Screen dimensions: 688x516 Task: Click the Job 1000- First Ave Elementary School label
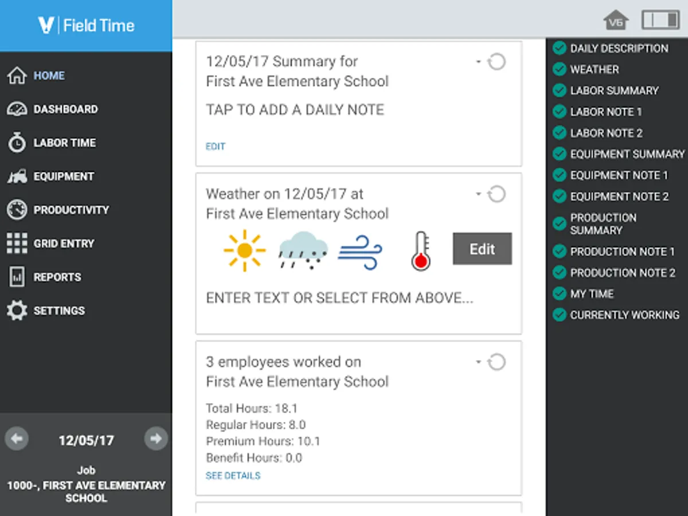coord(86,484)
